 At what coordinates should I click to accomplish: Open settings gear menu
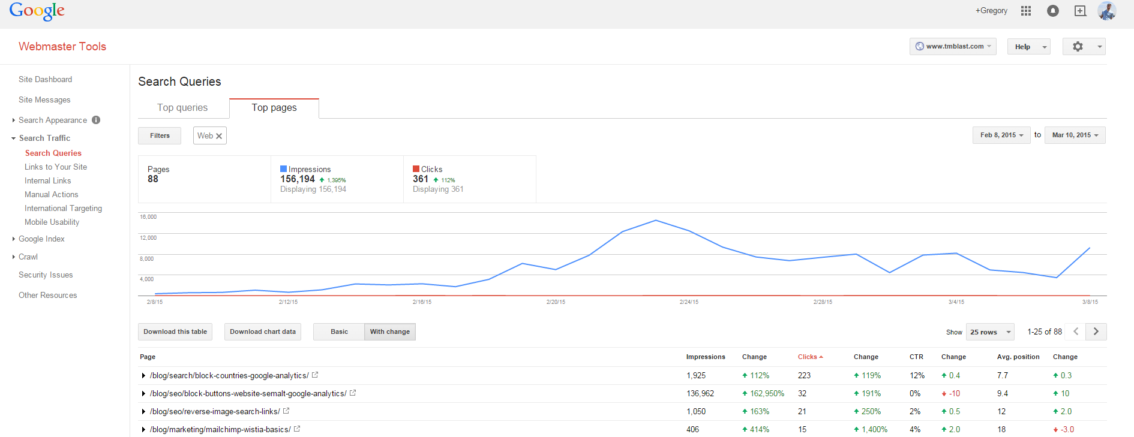(x=1084, y=46)
